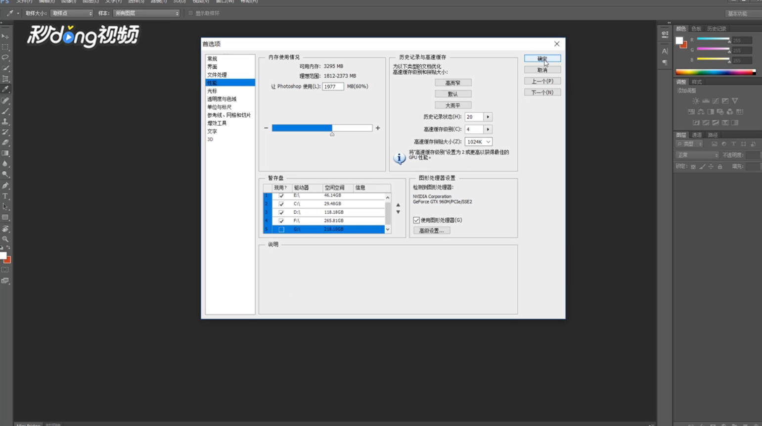Check the G:\ scratch disk checkbox

point(281,230)
